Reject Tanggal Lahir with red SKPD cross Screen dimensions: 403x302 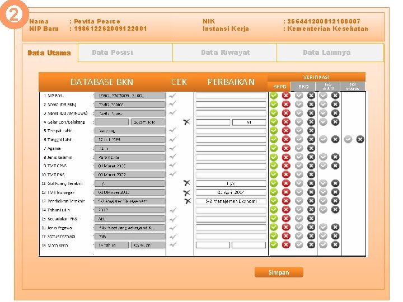click(286, 139)
